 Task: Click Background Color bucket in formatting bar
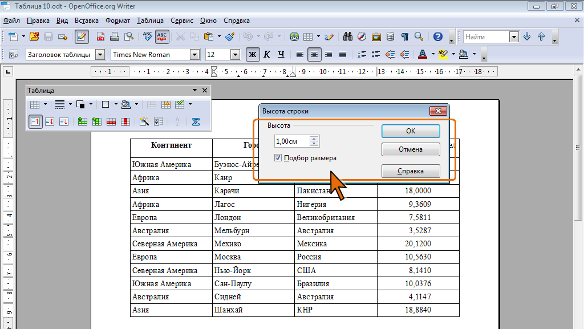463,54
